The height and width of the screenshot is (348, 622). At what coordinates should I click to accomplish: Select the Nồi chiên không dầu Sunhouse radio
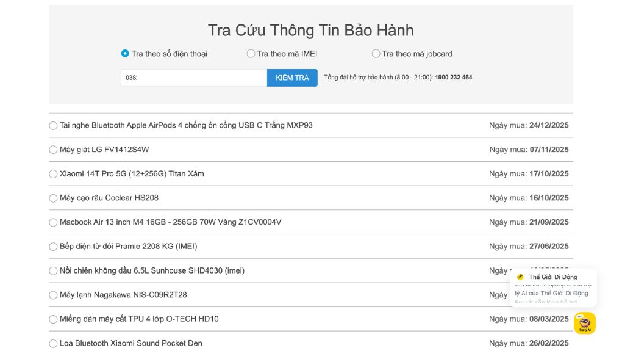tap(53, 271)
